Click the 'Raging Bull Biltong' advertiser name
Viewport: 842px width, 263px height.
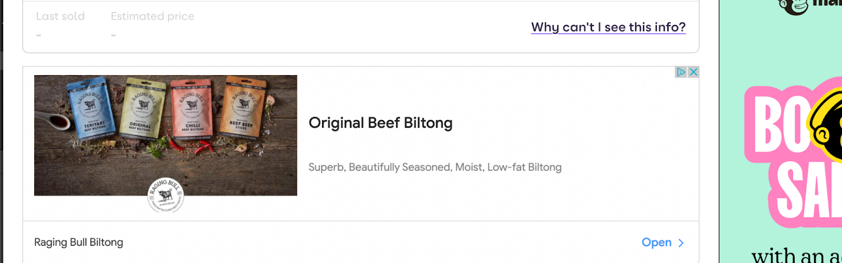point(78,243)
